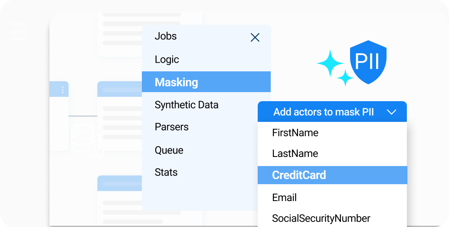Click the large cyan sparkle icon

point(330,64)
